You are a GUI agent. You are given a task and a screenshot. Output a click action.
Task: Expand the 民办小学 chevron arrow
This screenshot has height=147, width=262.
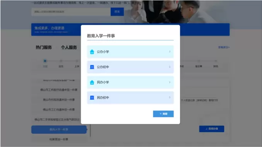(170, 82)
